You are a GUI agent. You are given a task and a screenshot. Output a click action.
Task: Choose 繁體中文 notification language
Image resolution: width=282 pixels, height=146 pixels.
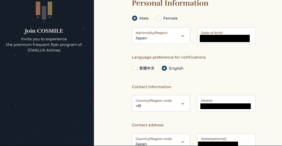click(x=134, y=68)
